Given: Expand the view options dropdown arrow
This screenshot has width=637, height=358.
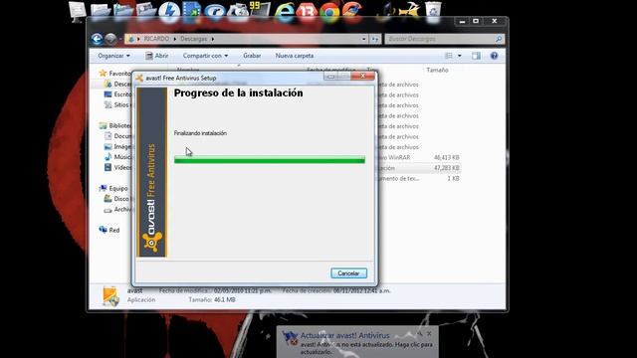Looking at the screenshot, I should pos(460,56).
